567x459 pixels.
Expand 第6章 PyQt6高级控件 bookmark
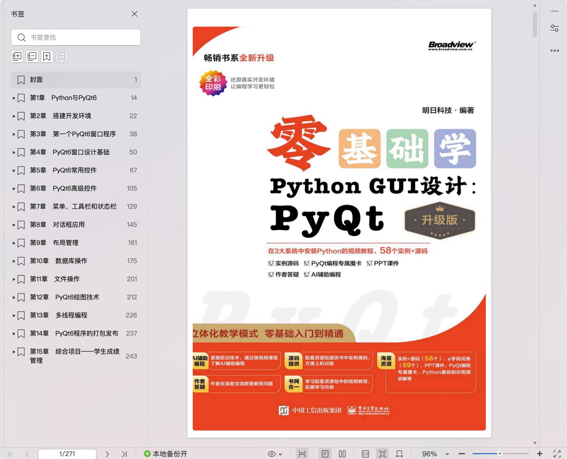(14, 189)
